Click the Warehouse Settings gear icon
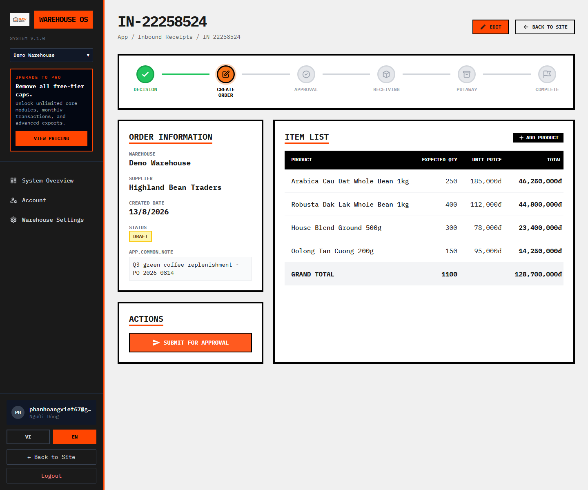This screenshot has width=588, height=490. (13, 220)
